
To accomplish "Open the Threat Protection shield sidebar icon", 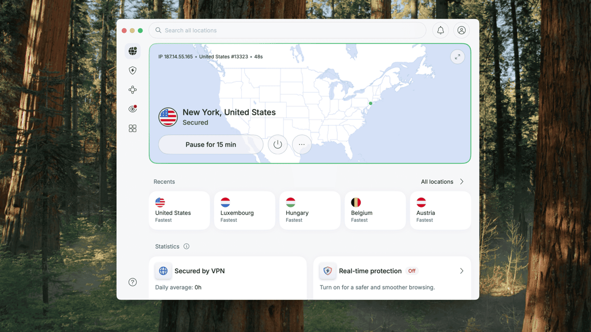I will 133,70.
